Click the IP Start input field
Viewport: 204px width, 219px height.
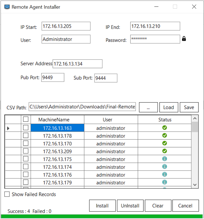66,26
